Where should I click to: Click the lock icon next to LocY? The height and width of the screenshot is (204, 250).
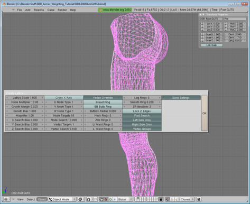[202, 26]
